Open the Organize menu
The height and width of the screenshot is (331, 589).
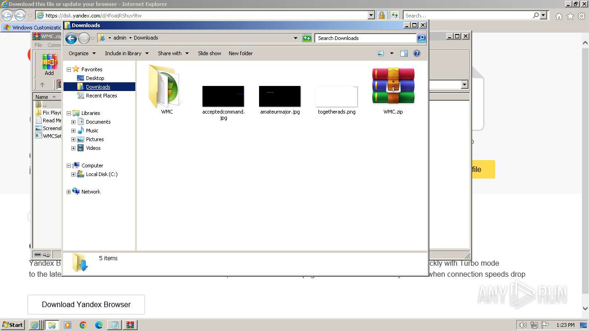[x=82, y=53]
